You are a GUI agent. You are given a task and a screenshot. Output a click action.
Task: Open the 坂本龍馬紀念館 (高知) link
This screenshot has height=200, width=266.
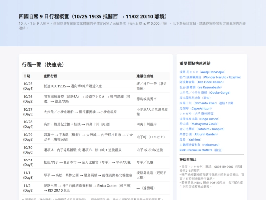click(196, 98)
